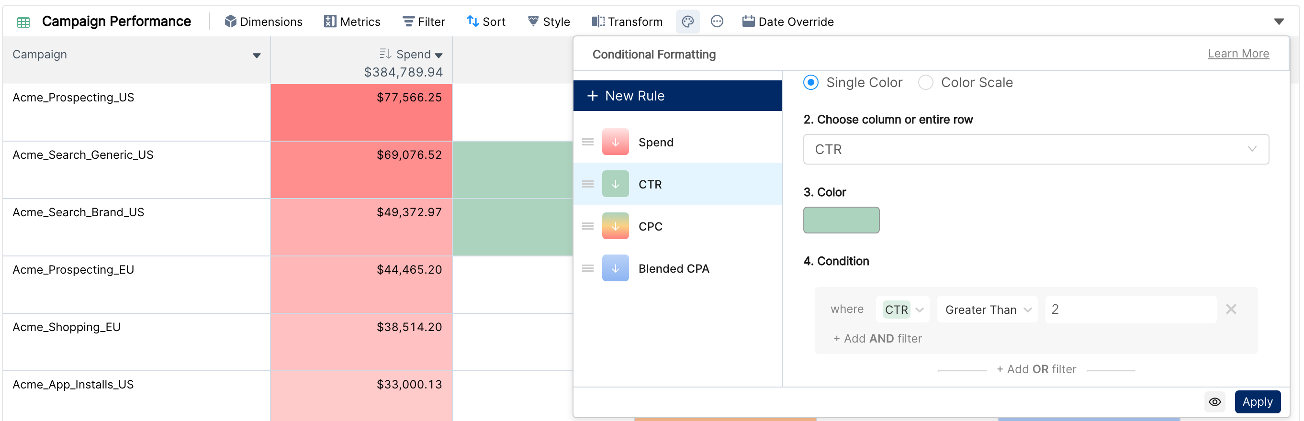This screenshot has height=421, width=1304.
Task: Click the red Spend rule color icon
Action: (x=615, y=142)
